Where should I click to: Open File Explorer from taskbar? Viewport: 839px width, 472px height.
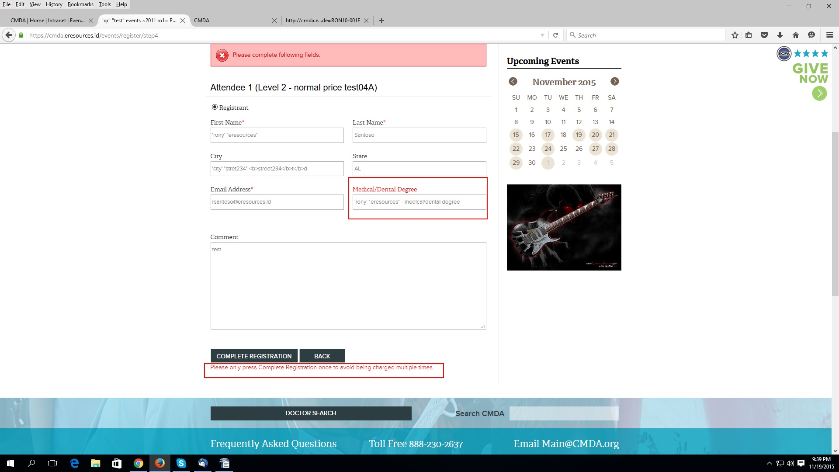pyautogui.click(x=95, y=463)
